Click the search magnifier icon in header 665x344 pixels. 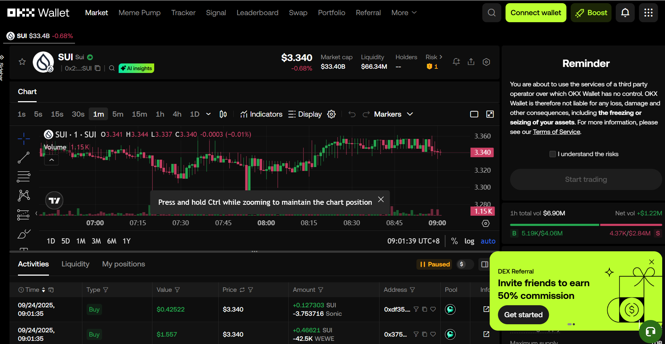tap(491, 13)
